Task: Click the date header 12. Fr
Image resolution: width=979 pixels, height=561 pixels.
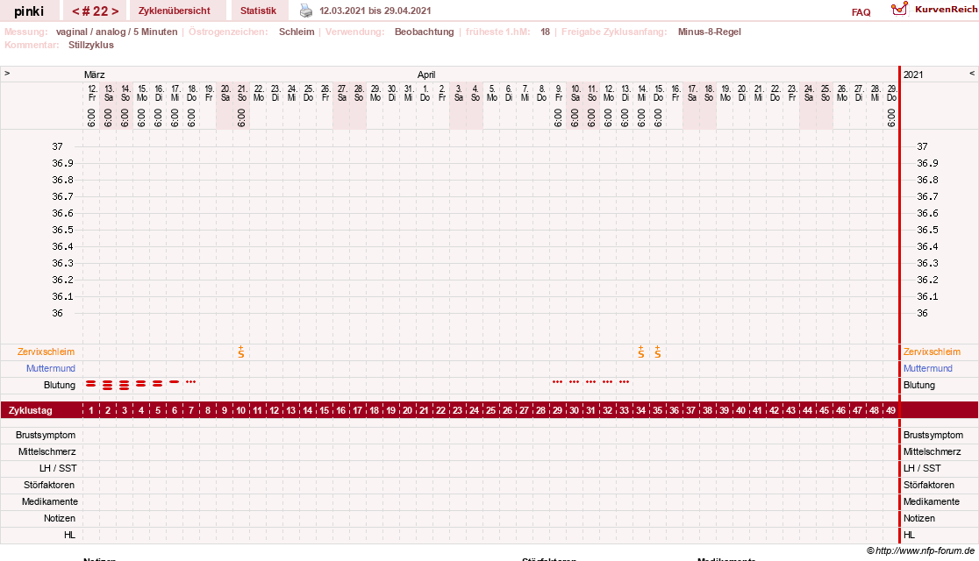Action: (x=92, y=93)
